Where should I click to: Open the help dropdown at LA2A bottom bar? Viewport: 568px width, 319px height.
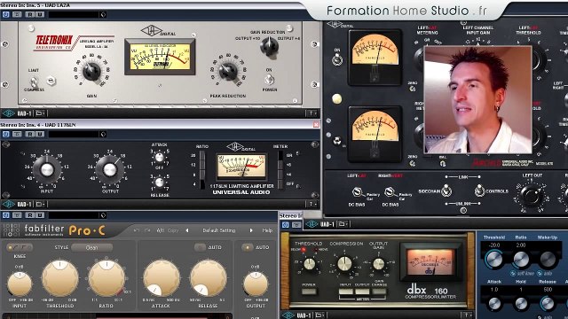click(x=312, y=113)
